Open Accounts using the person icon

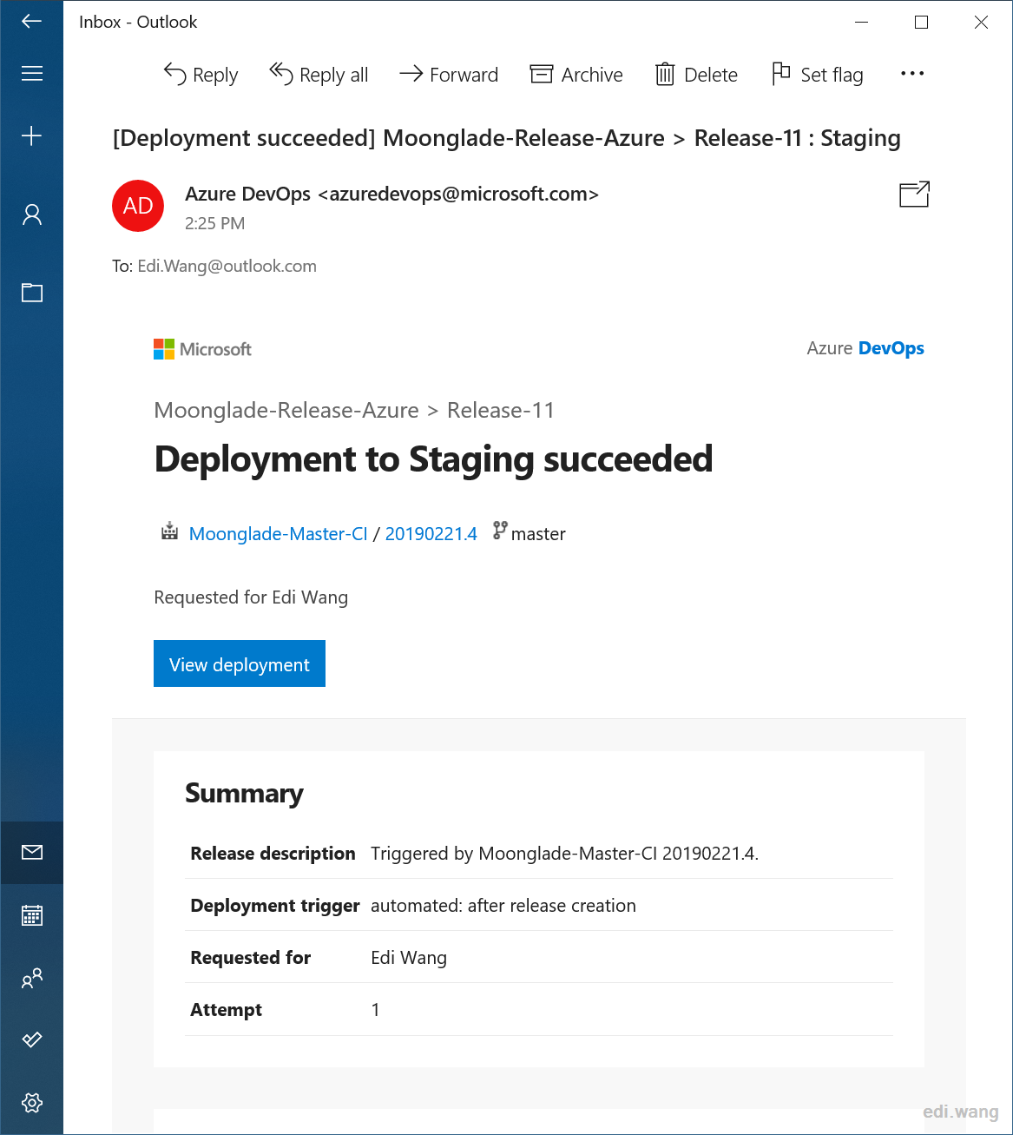[31, 214]
